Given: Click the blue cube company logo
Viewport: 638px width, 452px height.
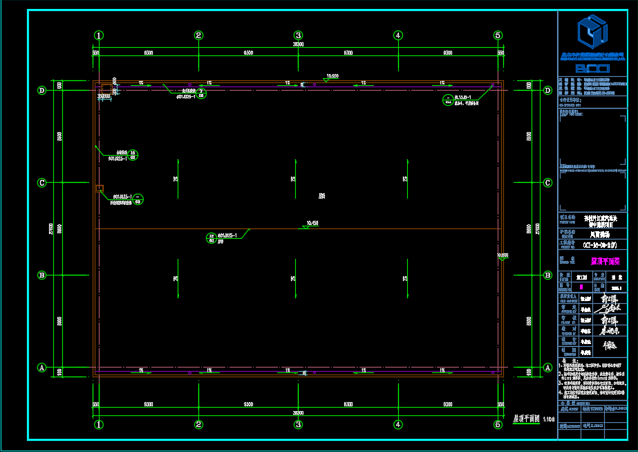Looking at the screenshot, I should [592, 31].
